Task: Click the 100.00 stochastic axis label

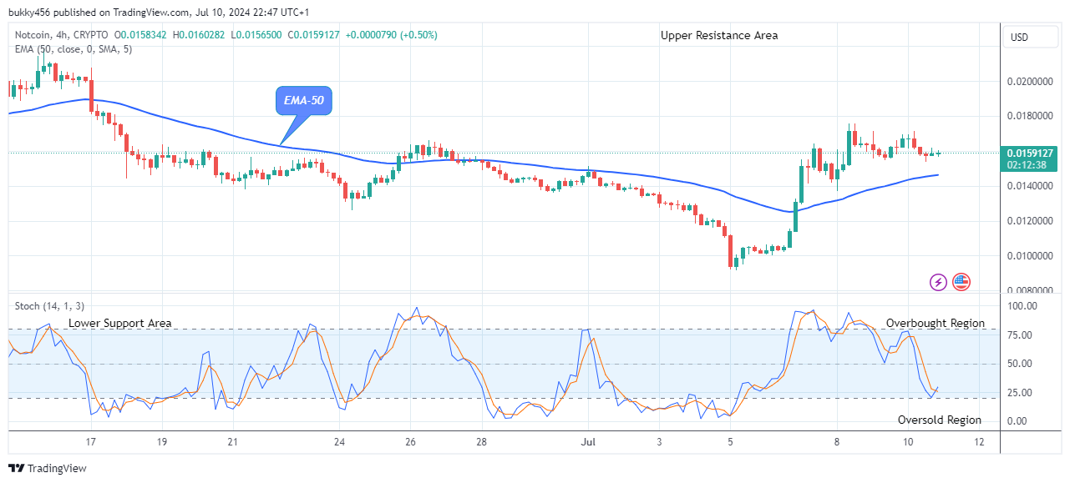Action: (1023, 307)
